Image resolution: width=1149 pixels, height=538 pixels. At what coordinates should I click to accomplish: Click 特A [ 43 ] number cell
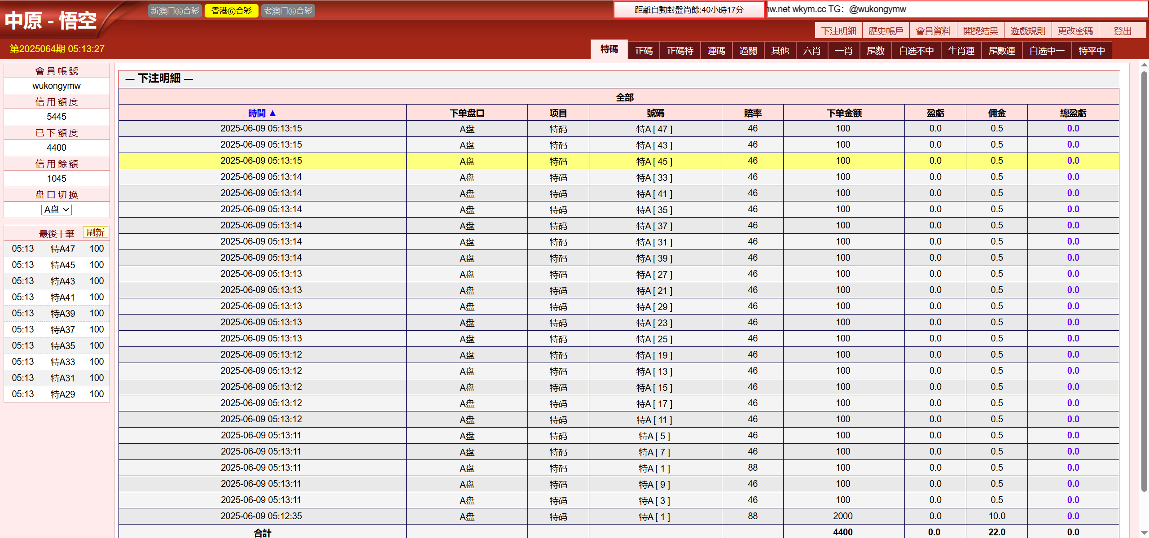(x=655, y=145)
